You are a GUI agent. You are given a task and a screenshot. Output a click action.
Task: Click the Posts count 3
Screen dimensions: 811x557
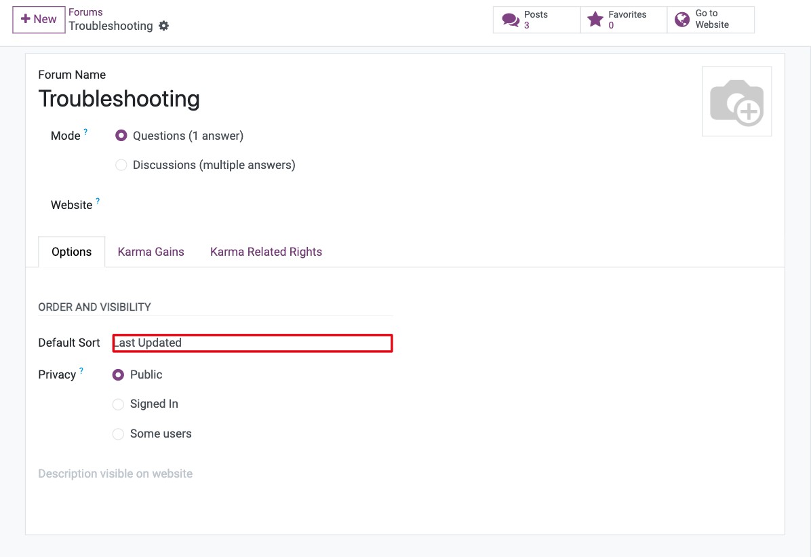click(x=526, y=25)
